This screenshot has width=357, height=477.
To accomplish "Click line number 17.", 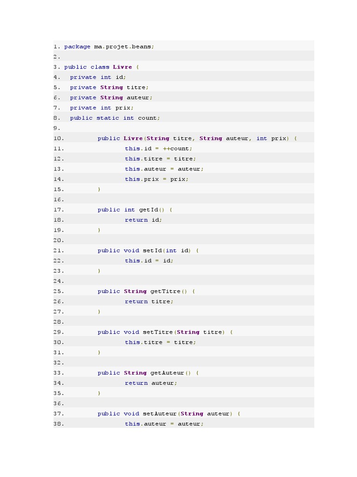I will tap(59, 210).
